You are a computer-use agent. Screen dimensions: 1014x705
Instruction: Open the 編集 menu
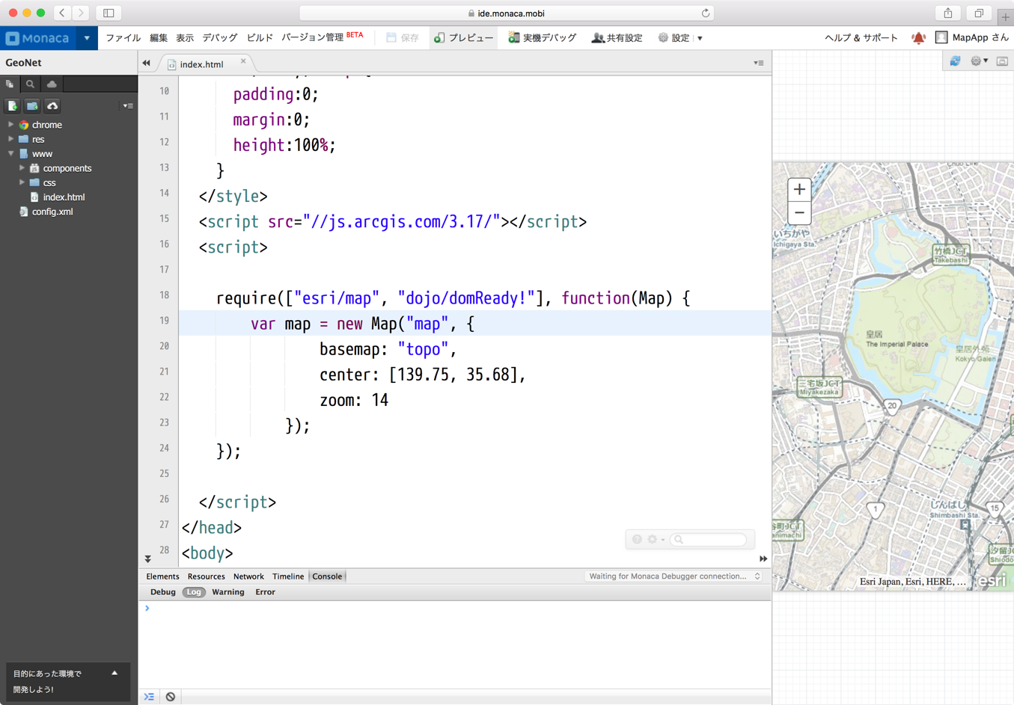tap(159, 38)
